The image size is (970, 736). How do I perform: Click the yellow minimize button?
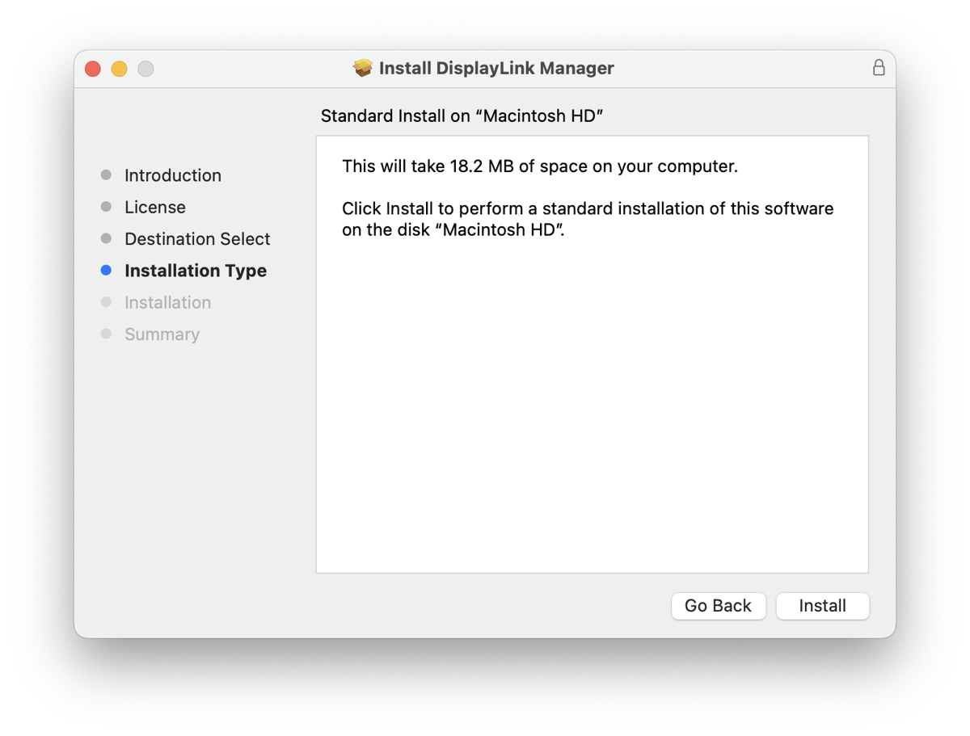click(x=119, y=69)
